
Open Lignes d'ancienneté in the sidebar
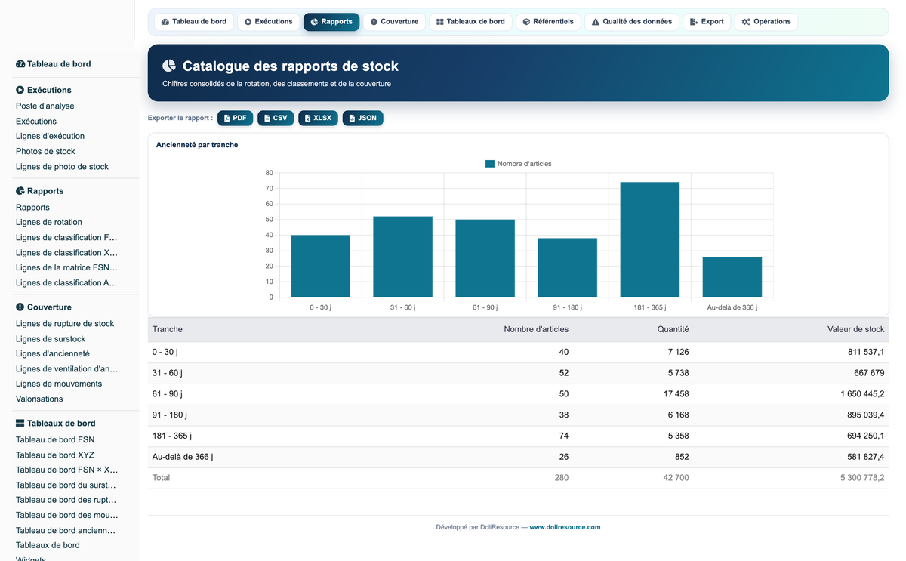pyautogui.click(x=53, y=354)
